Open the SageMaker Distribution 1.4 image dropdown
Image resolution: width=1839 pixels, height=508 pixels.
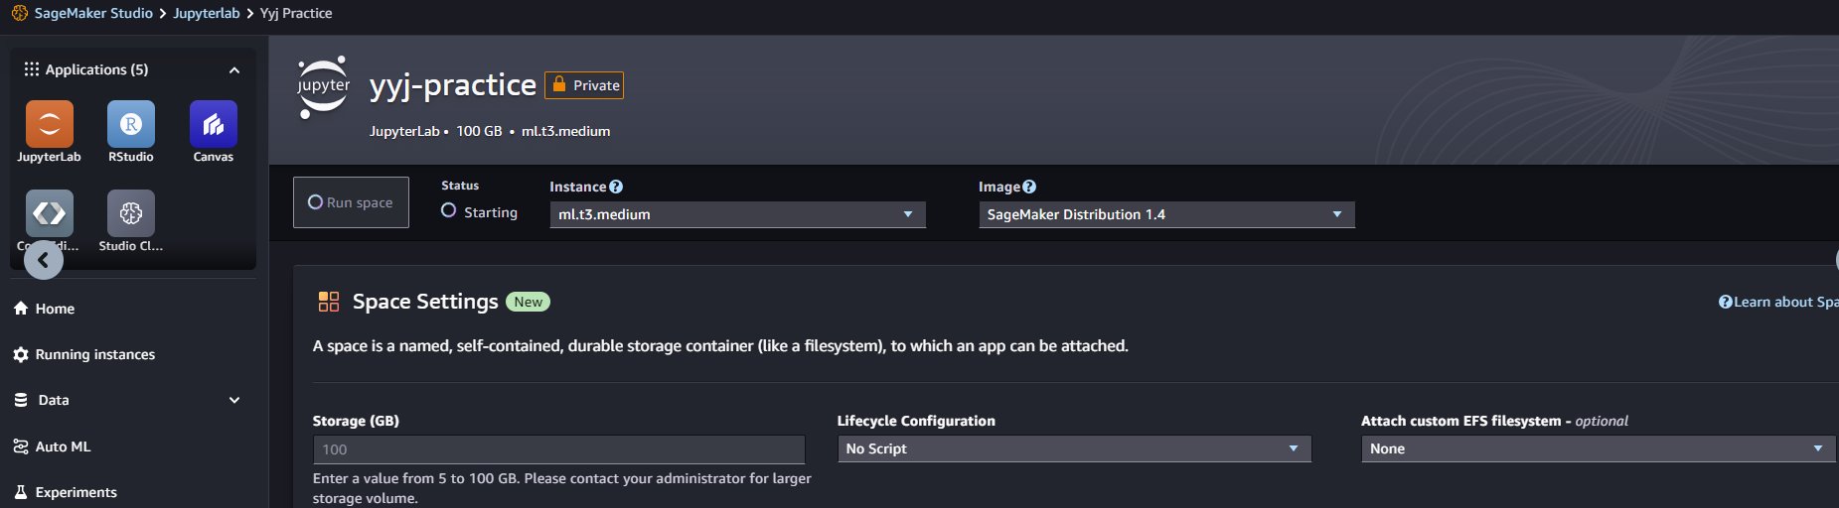click(1166, 214)
